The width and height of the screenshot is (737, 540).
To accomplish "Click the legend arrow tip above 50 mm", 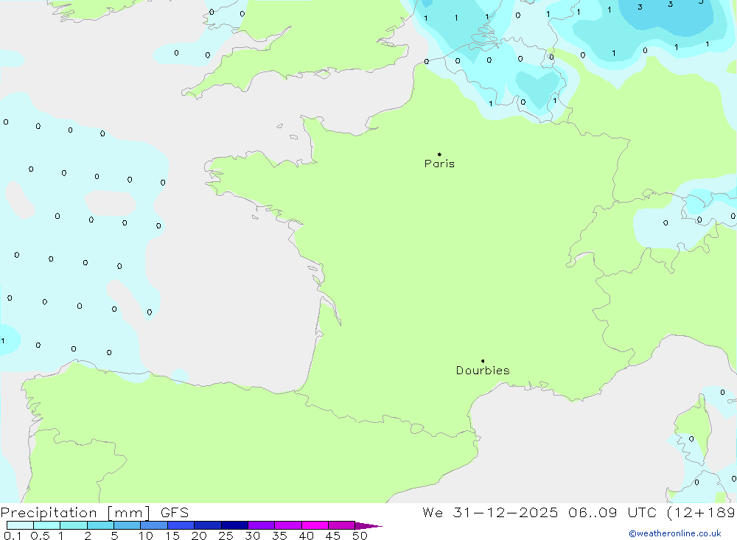I will [368, 525].
